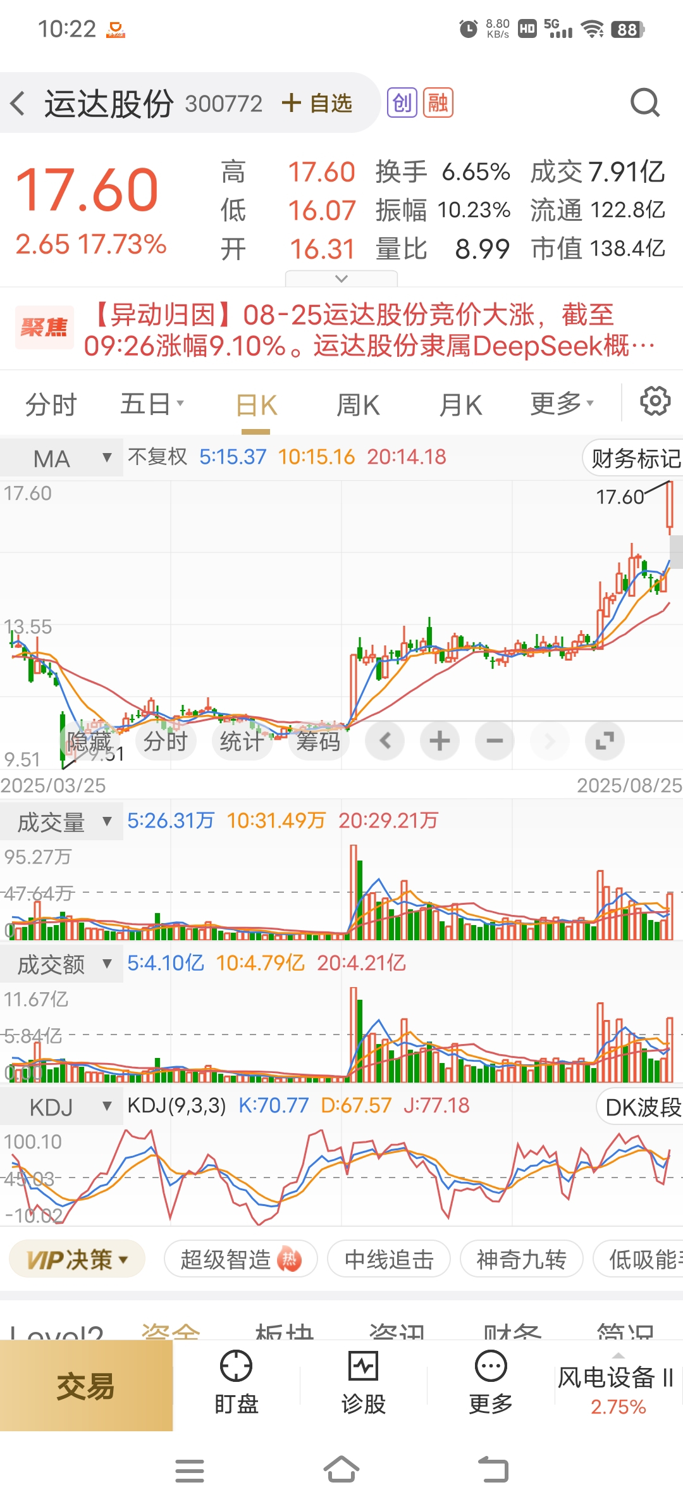Open the 聚焦 focus news icon
Image resolution: width=683 pixels, height=1511 pixels.
[x=44, y=328]
